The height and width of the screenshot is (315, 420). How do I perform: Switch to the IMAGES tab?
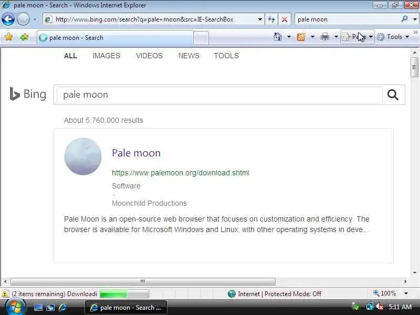[107, 56]
